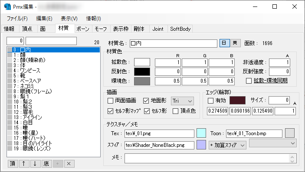Toggle 両面描画 checkbox
Image resolution: width=305 pixels, height=172 pixels.
pos(122,101)
